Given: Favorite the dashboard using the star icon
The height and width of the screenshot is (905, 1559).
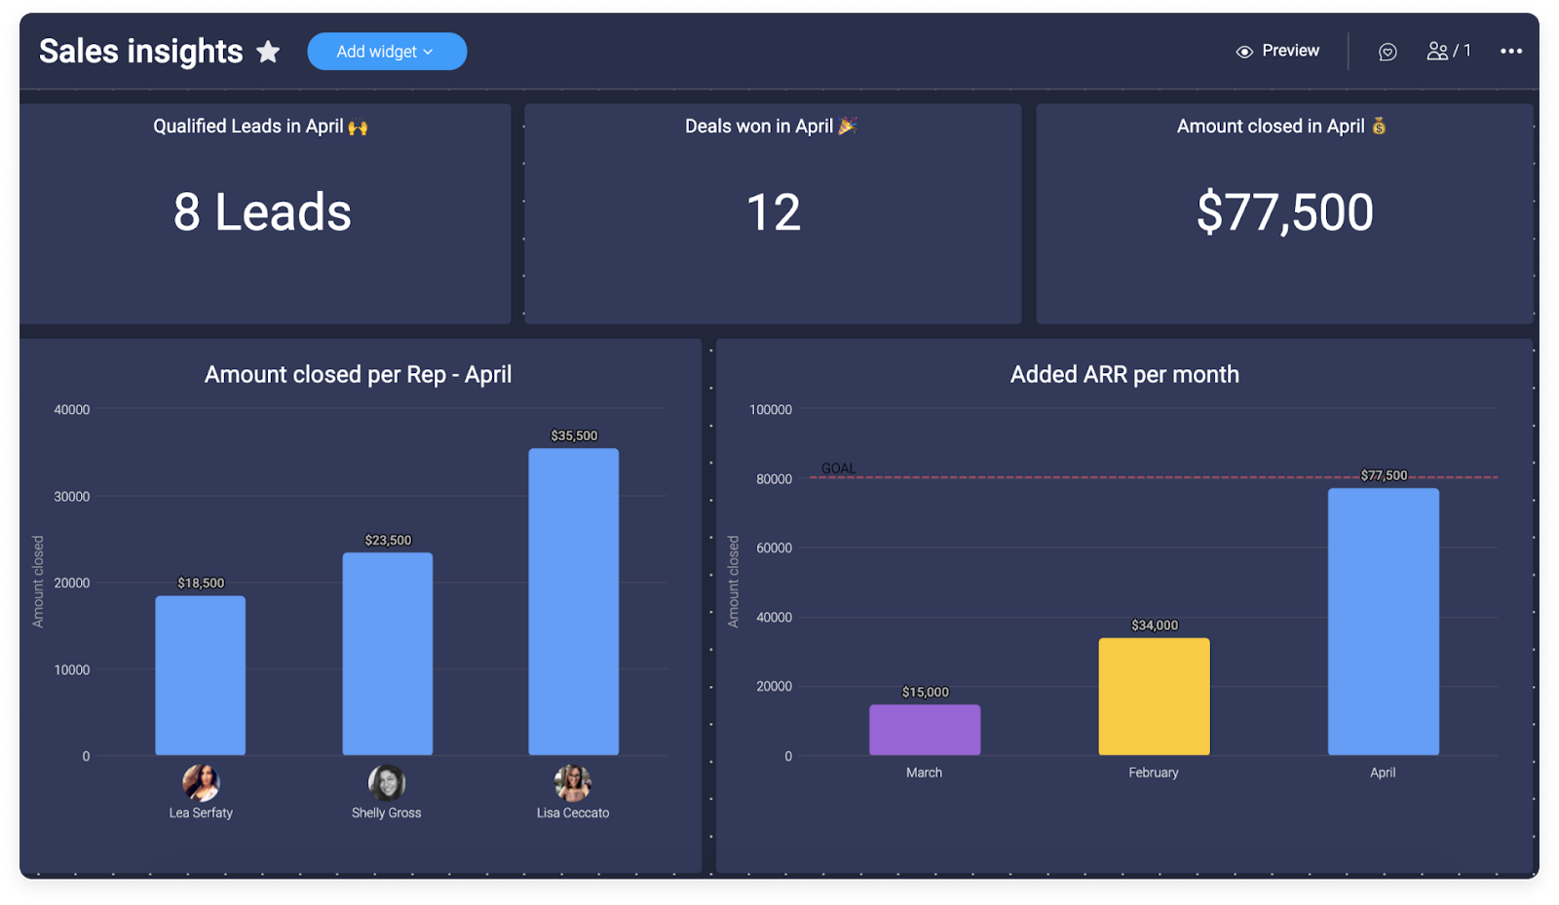Looking at the screenshot, I should [x=268, y=52].
